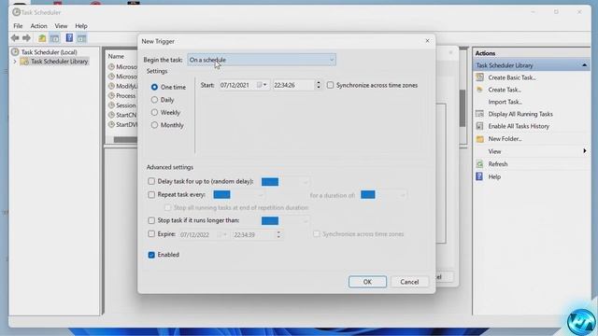Click the Forward arrow toolbar icon
The height and width of the screenshot is (336, 598).
[x=26, y=37]
